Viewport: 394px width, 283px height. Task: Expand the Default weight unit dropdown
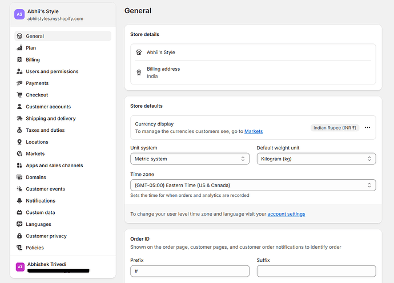point(316,159)
